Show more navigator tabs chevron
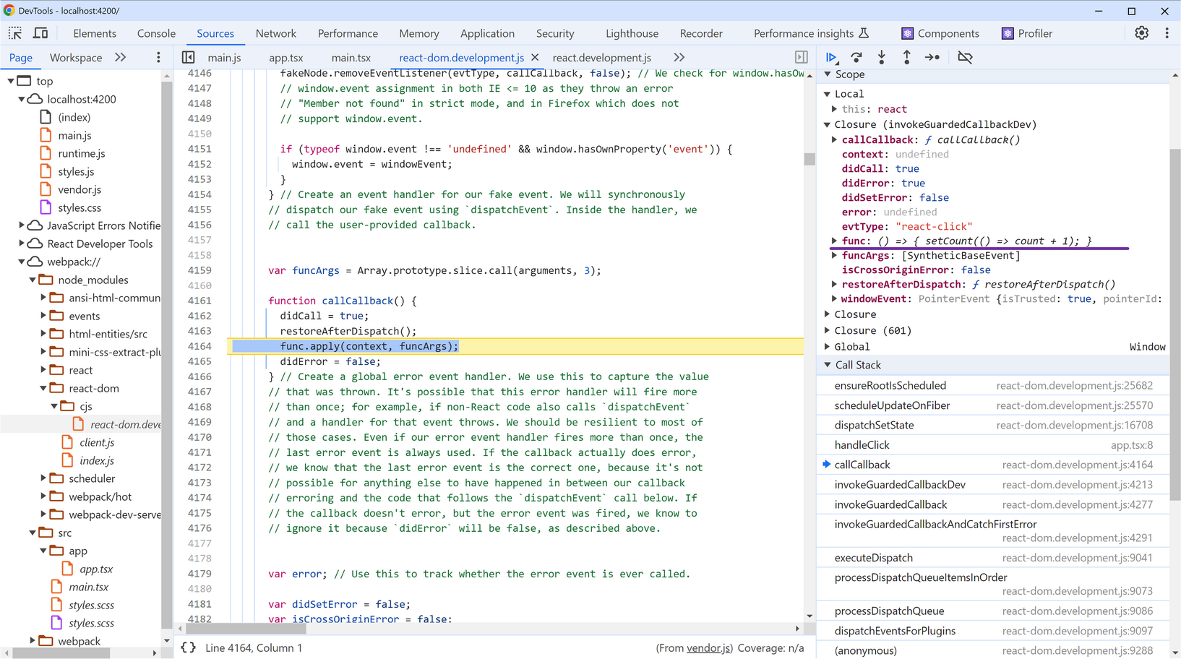Viewport: 1181px width, 659px height. click(121, 57)
